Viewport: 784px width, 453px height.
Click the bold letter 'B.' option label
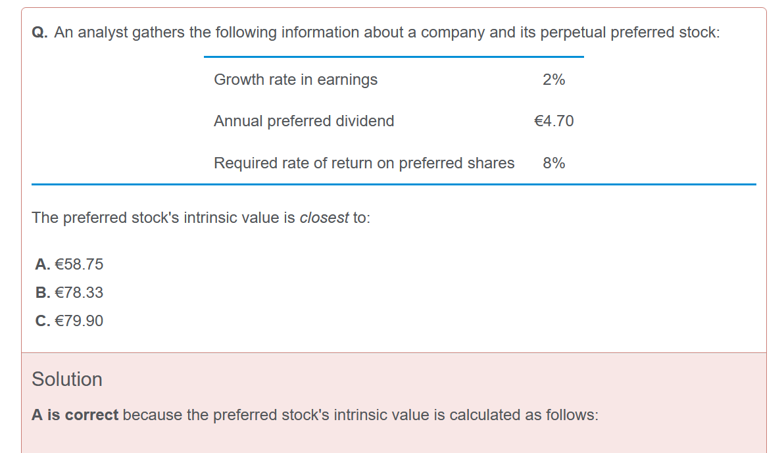(43, 293)
